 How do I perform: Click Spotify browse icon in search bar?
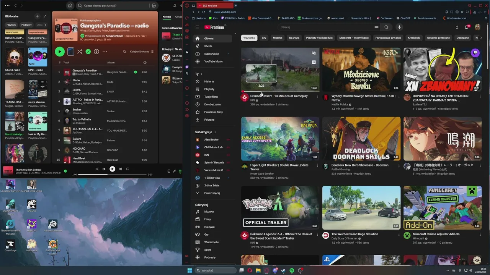click(x=154, y=6)
